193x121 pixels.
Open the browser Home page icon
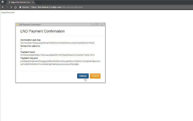pos(15,7)
